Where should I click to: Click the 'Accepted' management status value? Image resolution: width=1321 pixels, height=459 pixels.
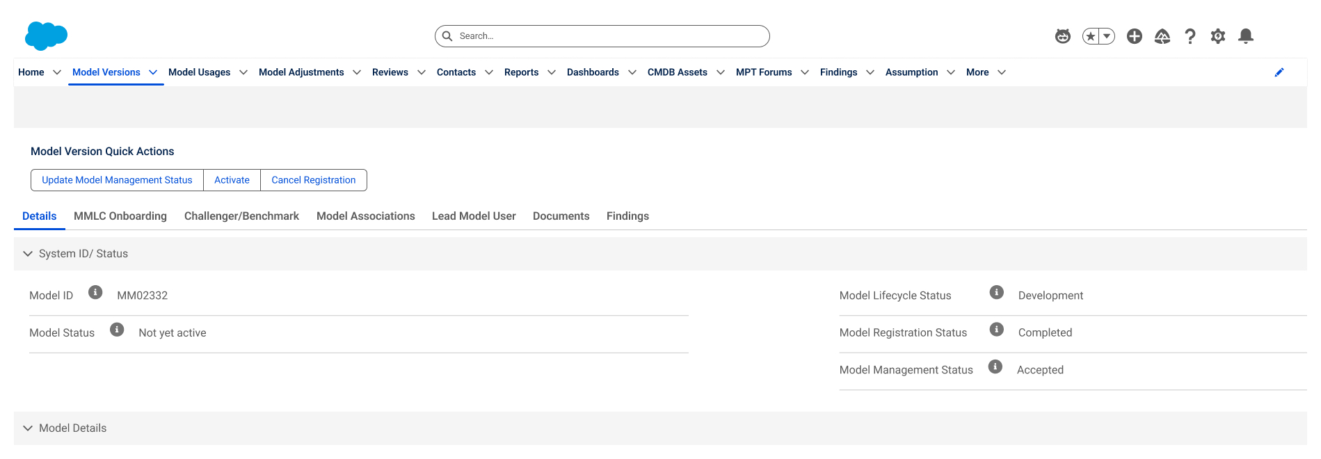click(1040, 370)
